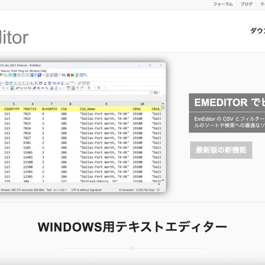Open Tools menu in EmEditor screenshot
Image resolution: width=265 pixels, height=265 pixels.
(14, 71)
